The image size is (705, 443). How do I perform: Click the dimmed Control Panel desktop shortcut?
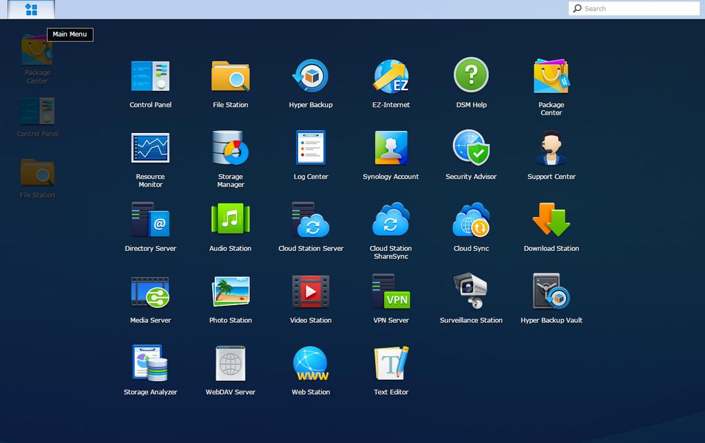[37, 117]
